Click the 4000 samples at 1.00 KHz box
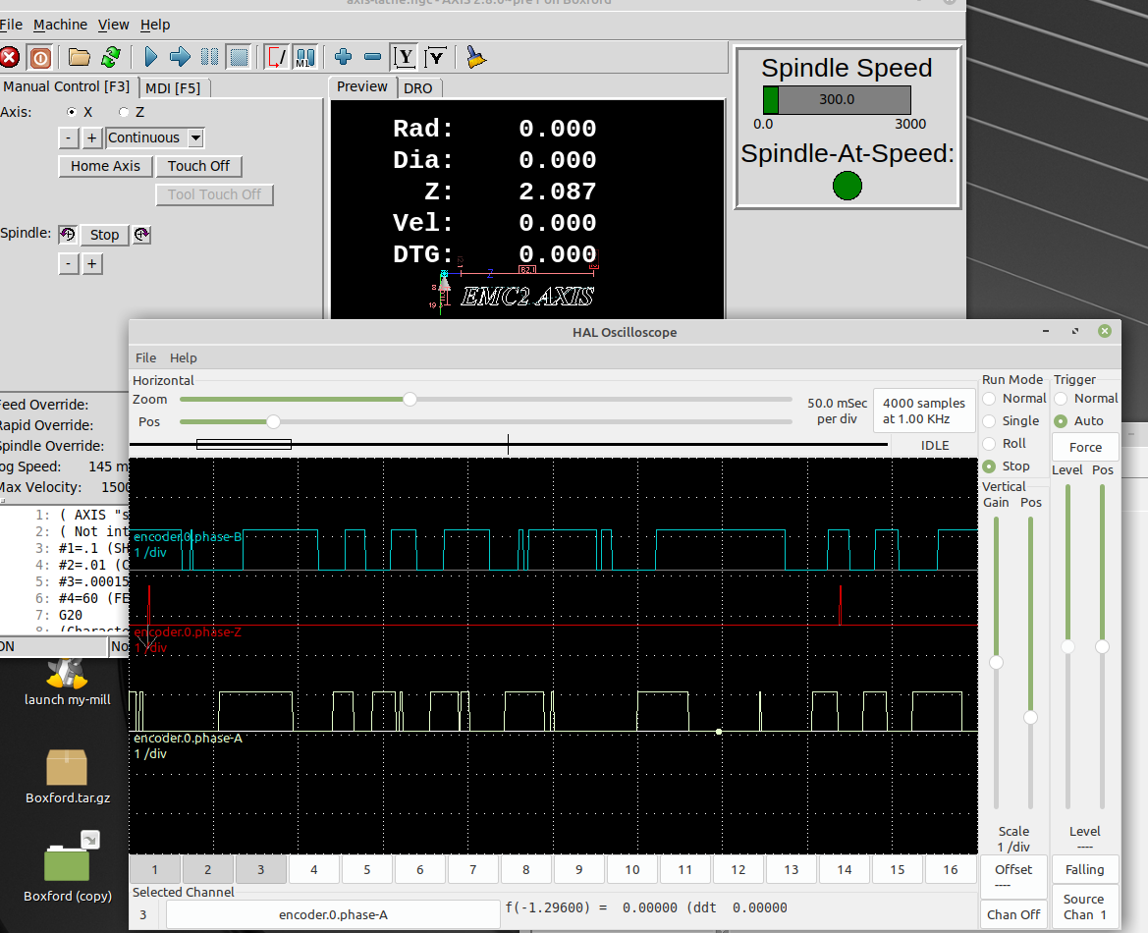 pyautogui.click(x=924, y=411)
